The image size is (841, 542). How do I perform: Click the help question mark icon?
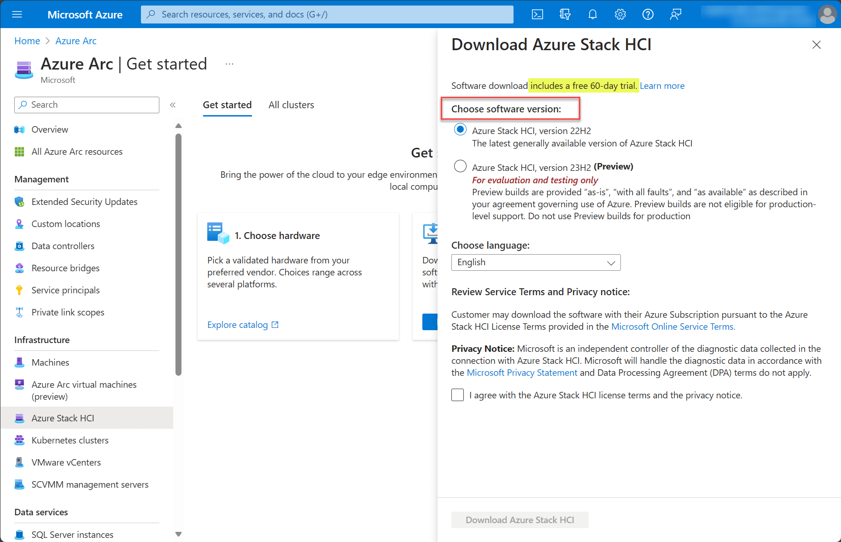click(x=648, y=15)
